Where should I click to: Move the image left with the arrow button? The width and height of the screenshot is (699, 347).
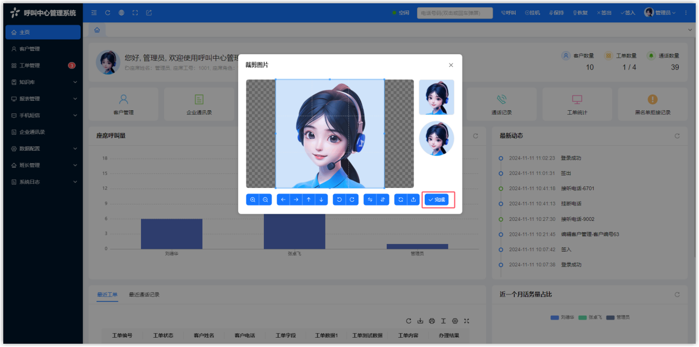(283, 200)
